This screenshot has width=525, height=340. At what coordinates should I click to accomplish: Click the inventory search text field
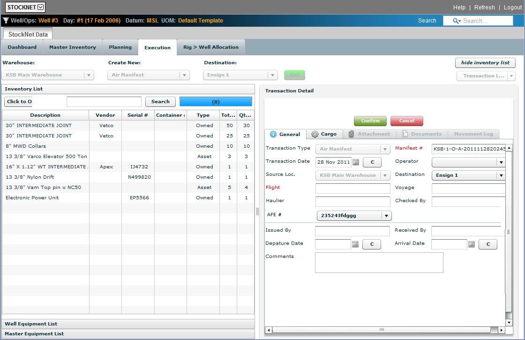(104, 101)
